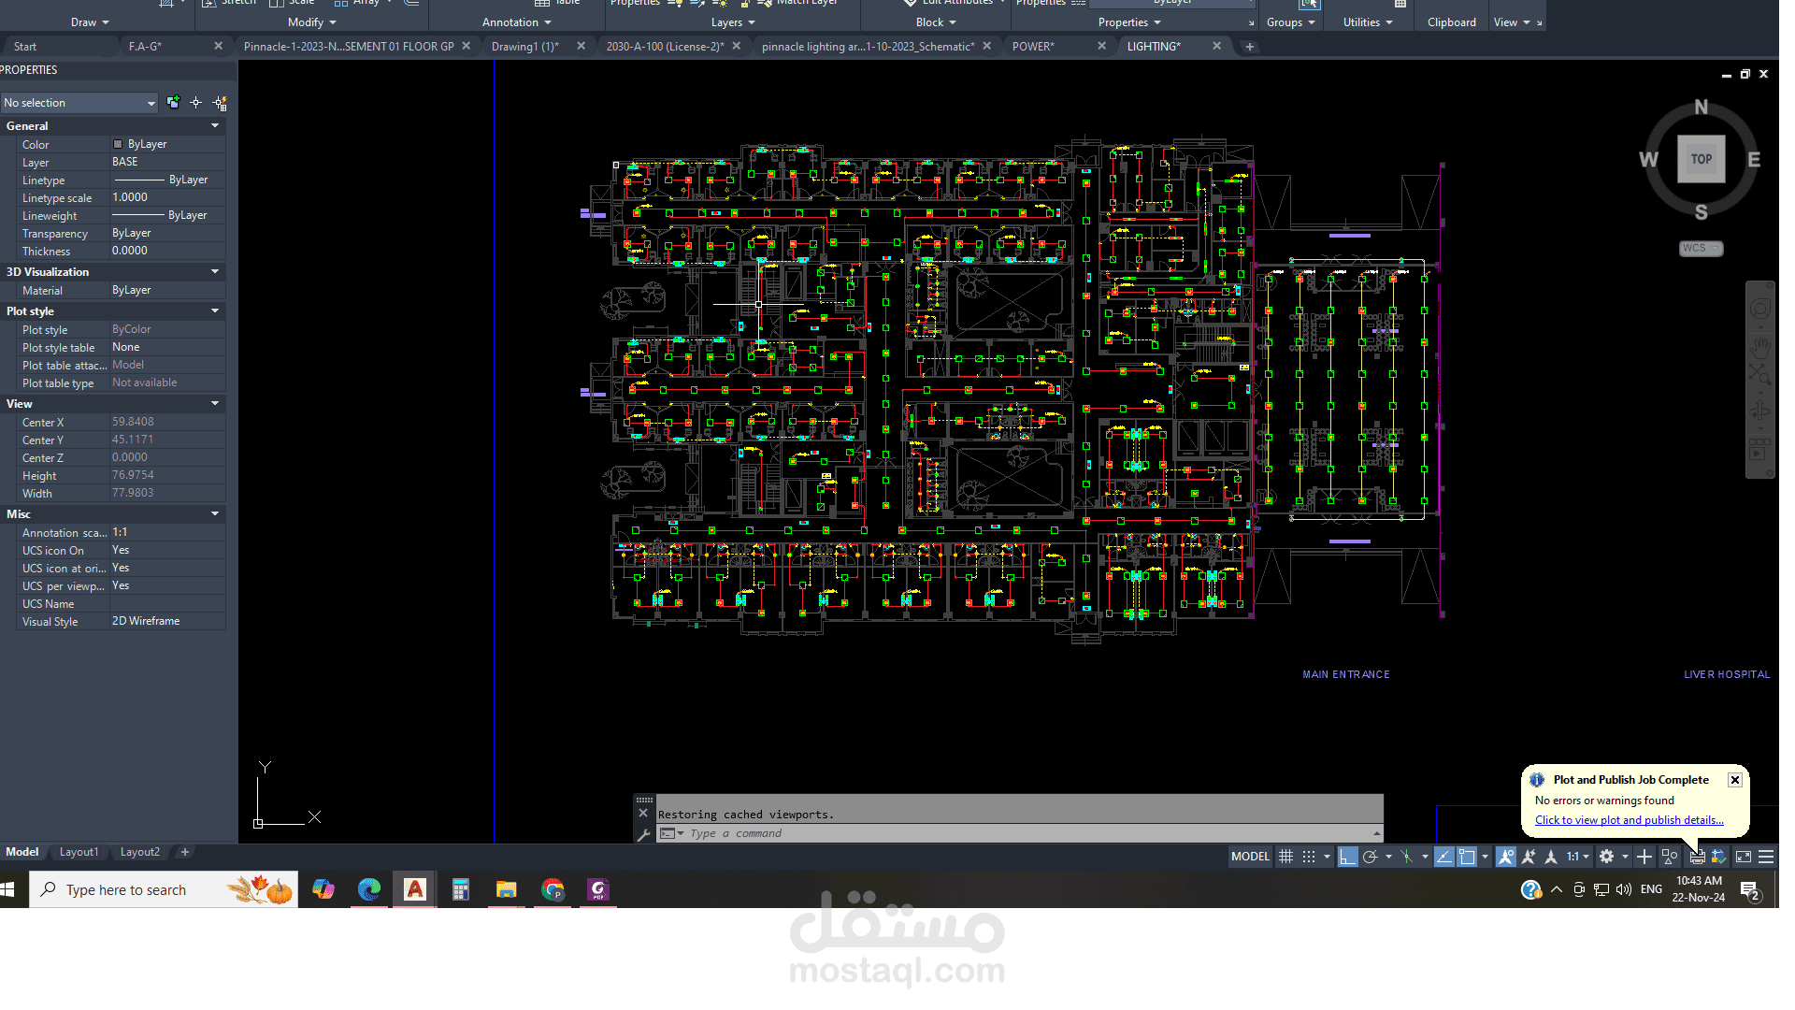Click command line customize wrench icon
This screenshot has width=1795, height=1010.
(643, 835)
